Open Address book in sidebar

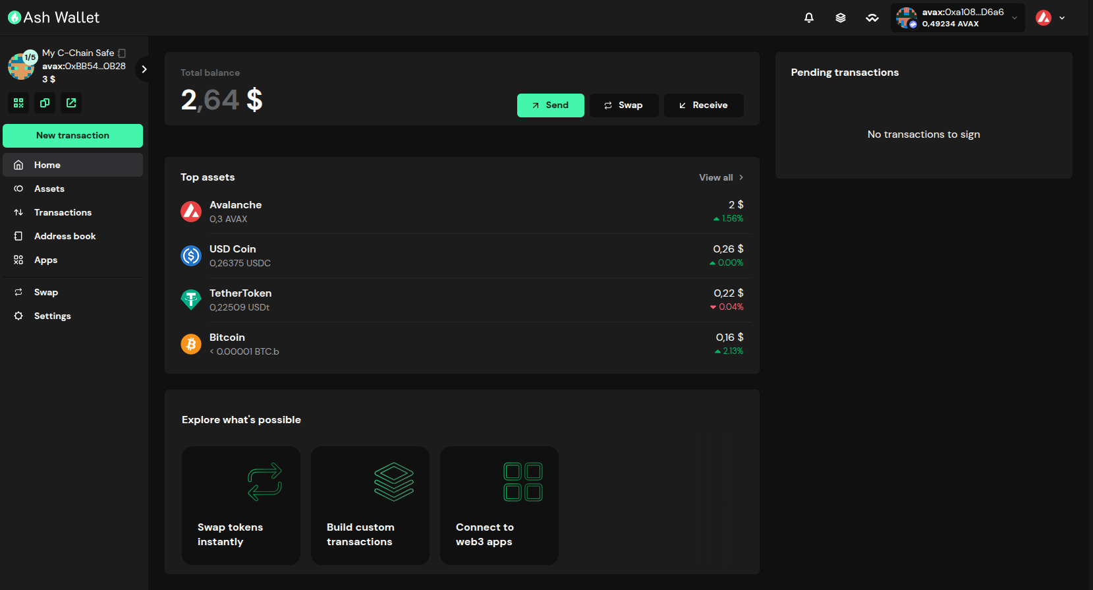pos(72,236)
